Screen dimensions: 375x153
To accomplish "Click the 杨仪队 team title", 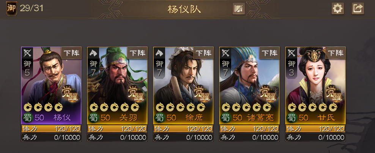I will (x=184, y=9).
